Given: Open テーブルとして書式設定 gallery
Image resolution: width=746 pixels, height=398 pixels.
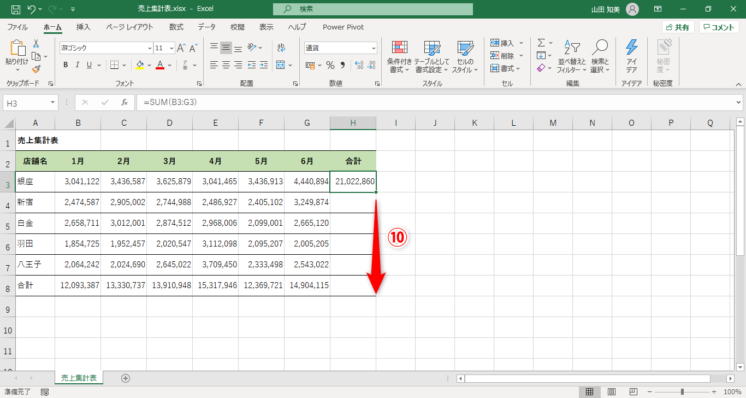Looking at the screenshot, I should tap(431, 56).
